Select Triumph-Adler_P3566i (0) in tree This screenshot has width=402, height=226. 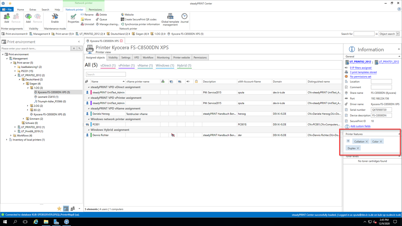(x=52, y=101)
